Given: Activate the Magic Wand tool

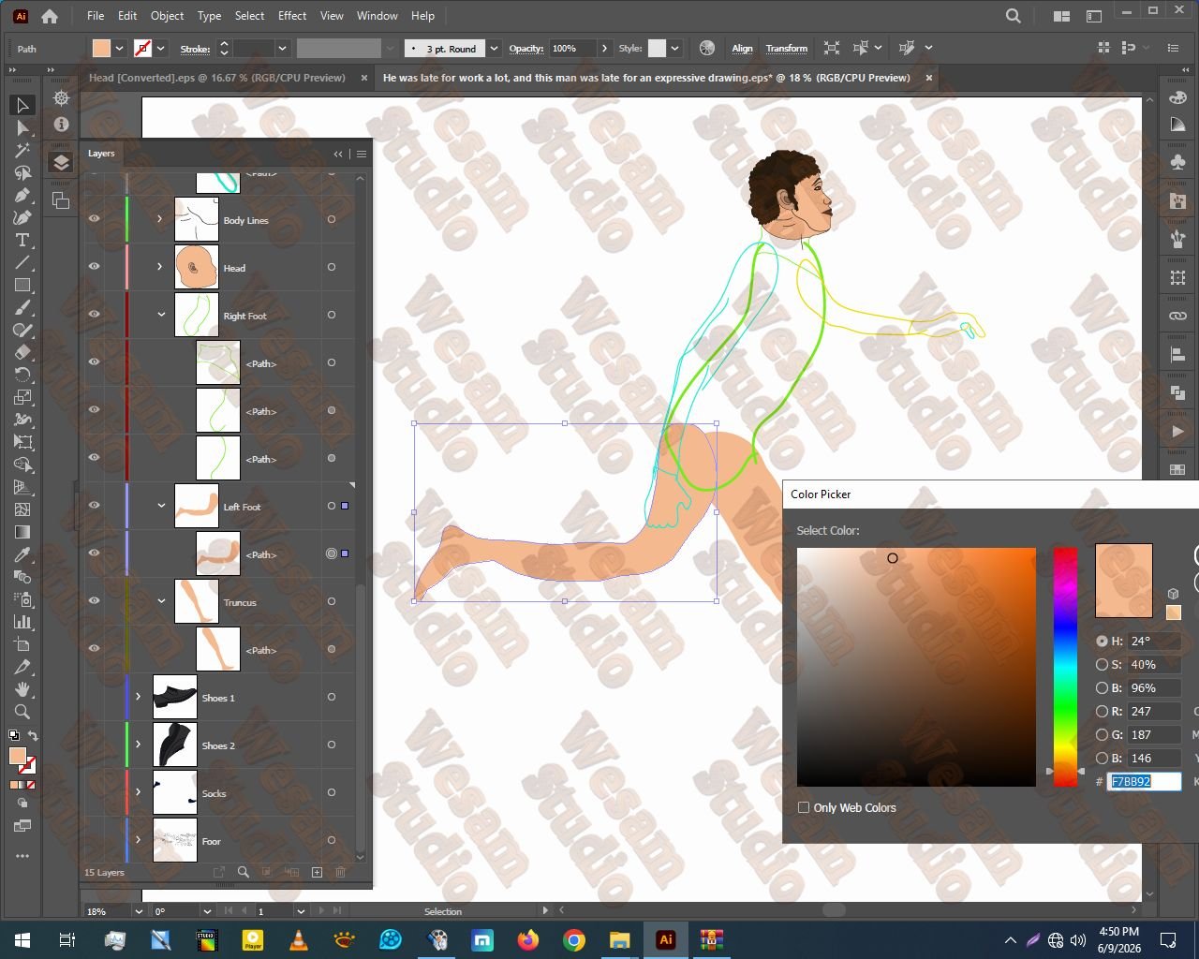Looking at the screenshot, I should (x=22, y=150).
